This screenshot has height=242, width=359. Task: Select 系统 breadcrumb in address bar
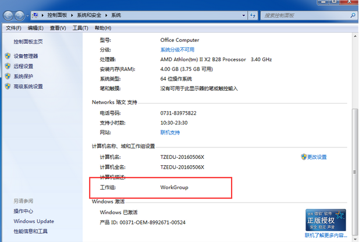click(x=116, y=15)
